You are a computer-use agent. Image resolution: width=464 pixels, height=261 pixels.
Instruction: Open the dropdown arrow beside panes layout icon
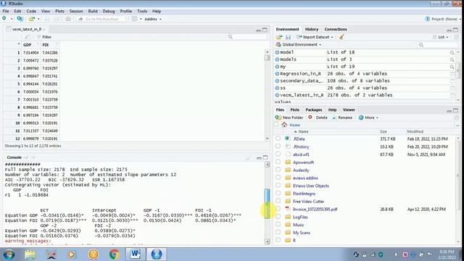tap(141, 19)
